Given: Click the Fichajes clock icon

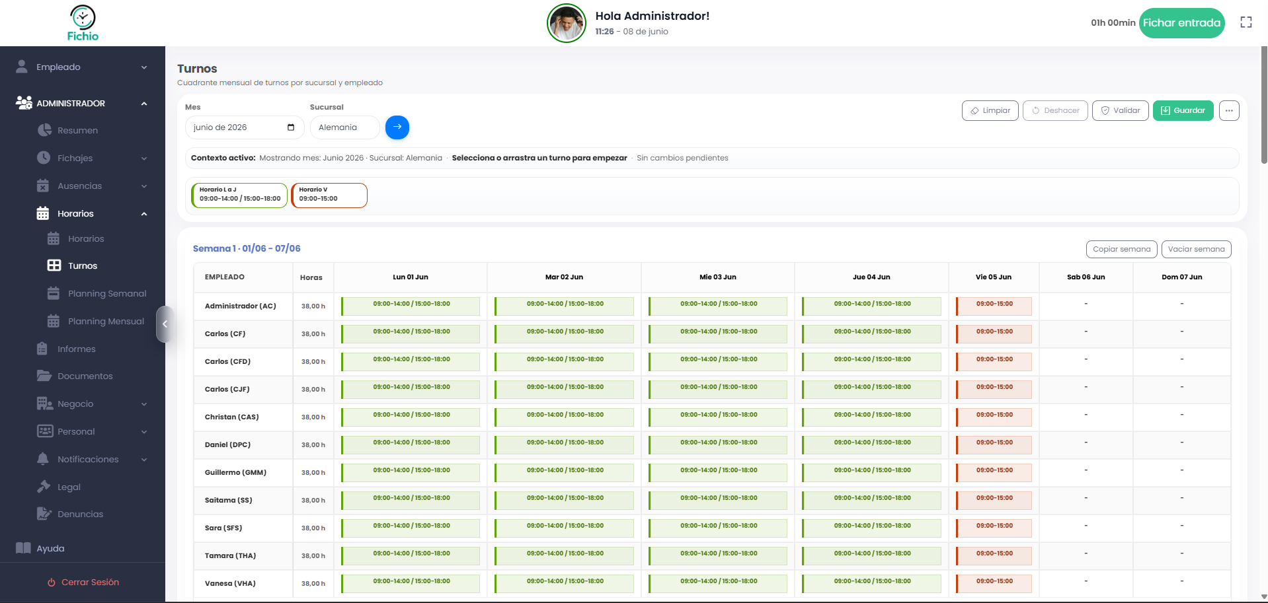Looking at the screenshot, I should (44, 158).
